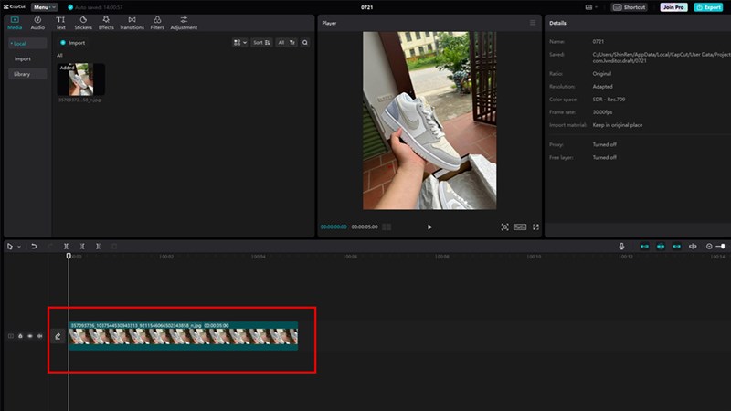Image resolution: width=731 pixels, height=411 pixels.
Task: Click the delete-right trim icon
Action: coord(98,246)
